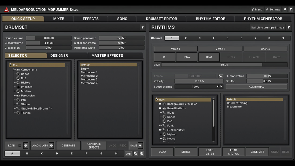Viewport: 295px width, 166px height.
Task: Open help via the title bar question mark
Action: coord(291,9)
